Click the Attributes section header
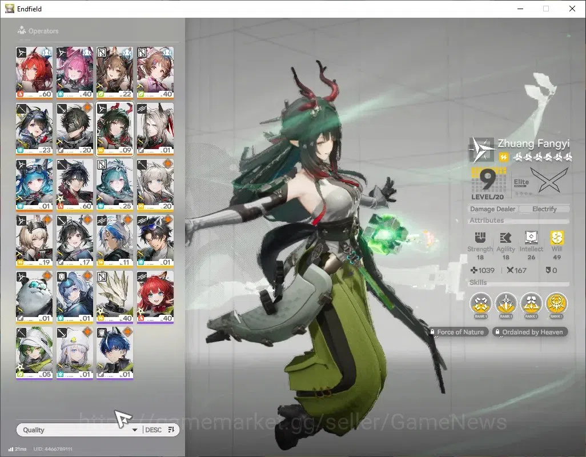This screenshot has height=457, width=586. tap(487, 221)
